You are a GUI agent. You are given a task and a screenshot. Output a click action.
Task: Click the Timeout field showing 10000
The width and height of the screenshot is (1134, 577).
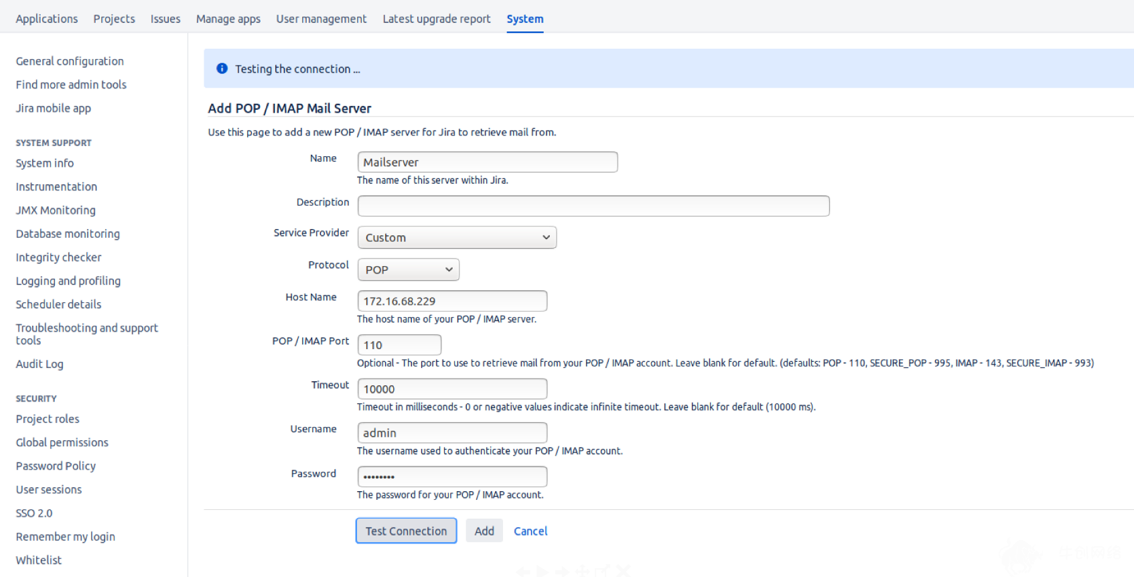(x=452, y=389)
